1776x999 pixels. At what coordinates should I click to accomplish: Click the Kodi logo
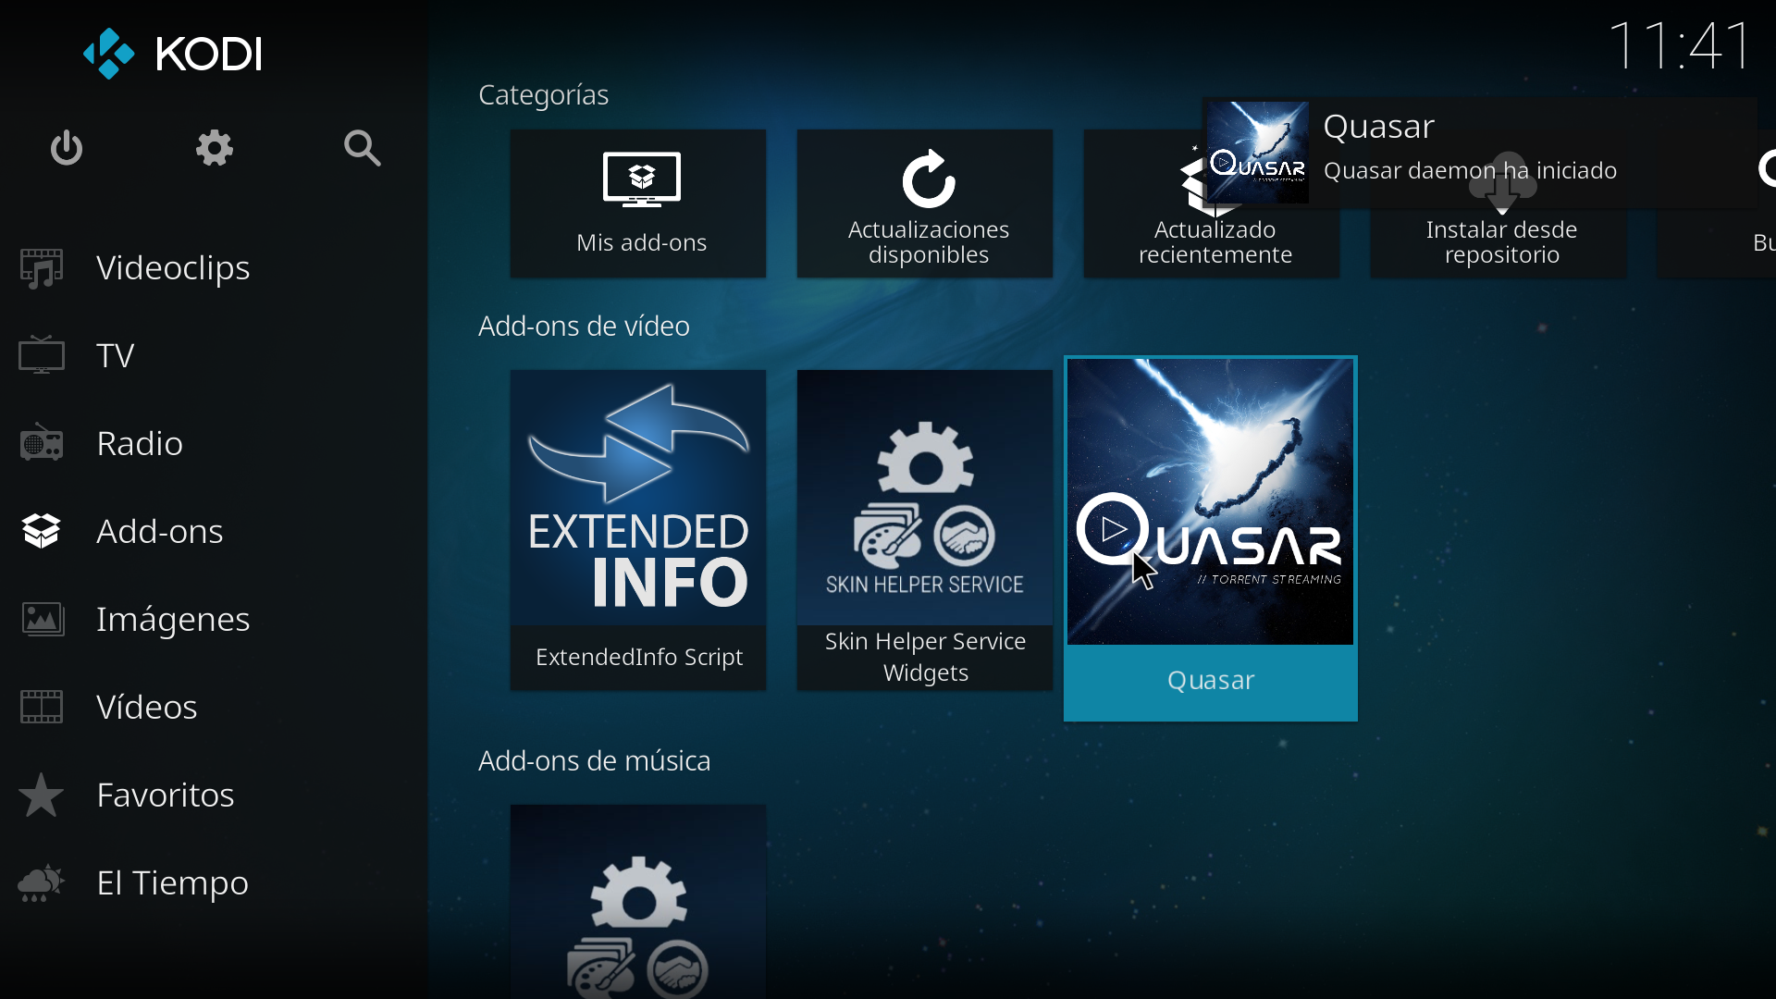tap(173, 53)
